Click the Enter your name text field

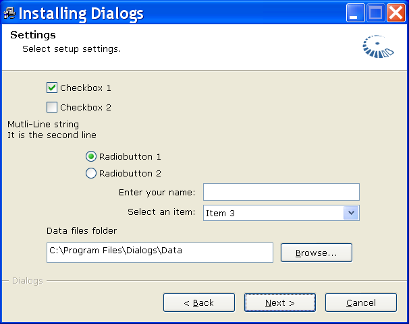pos(281,192)
